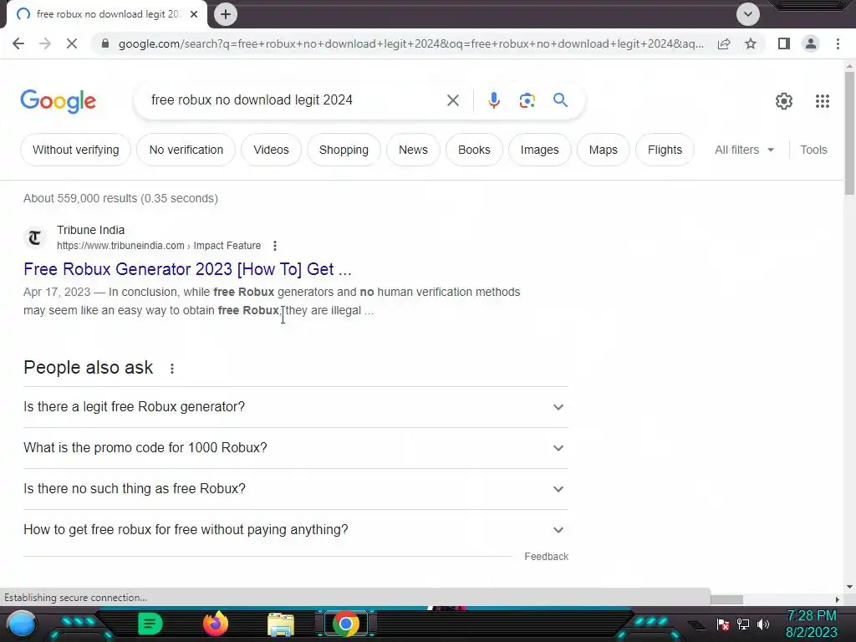The width and height of the screenshot is (856, 642).
Task: Open search Tools
Action: point(813,150)
